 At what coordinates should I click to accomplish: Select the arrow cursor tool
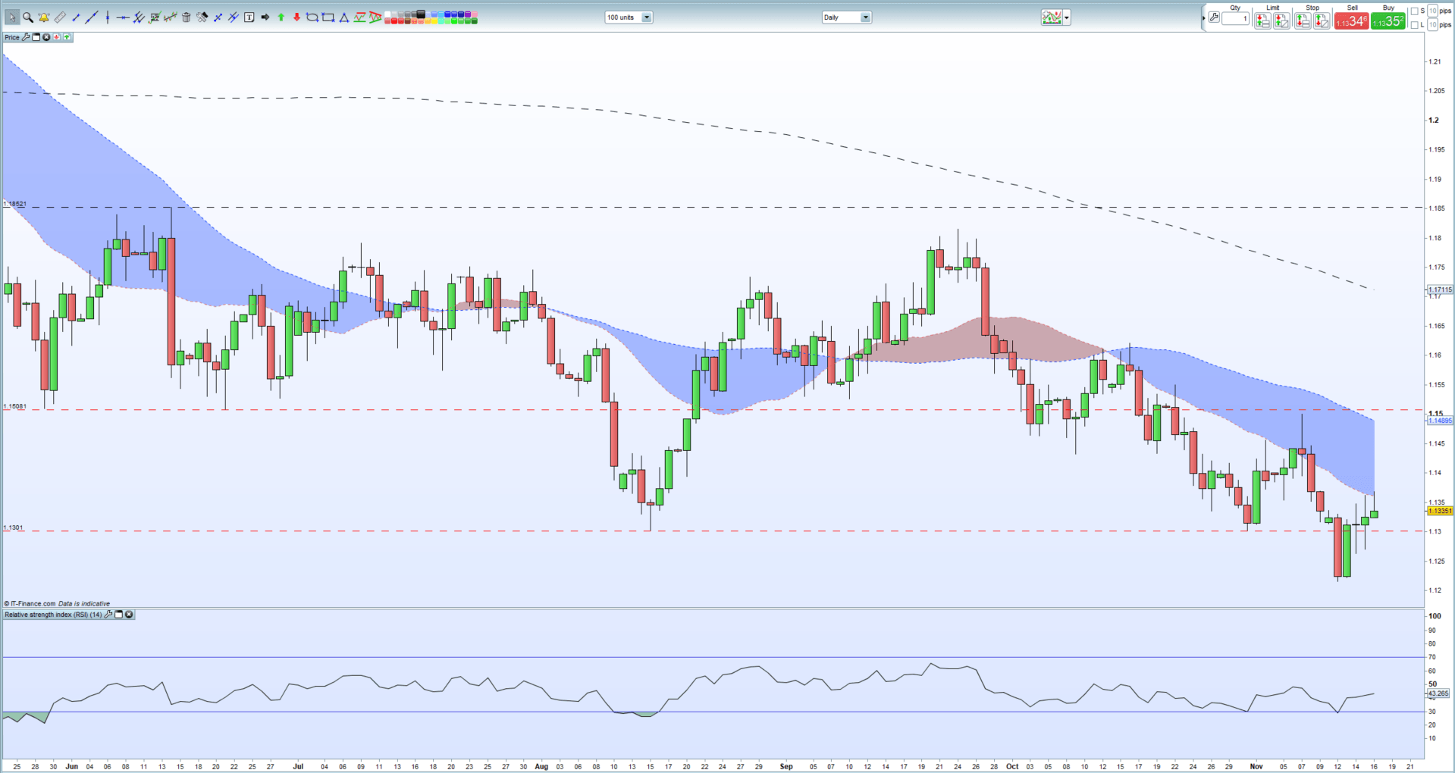pyautogui.click(x=12, y=17)
